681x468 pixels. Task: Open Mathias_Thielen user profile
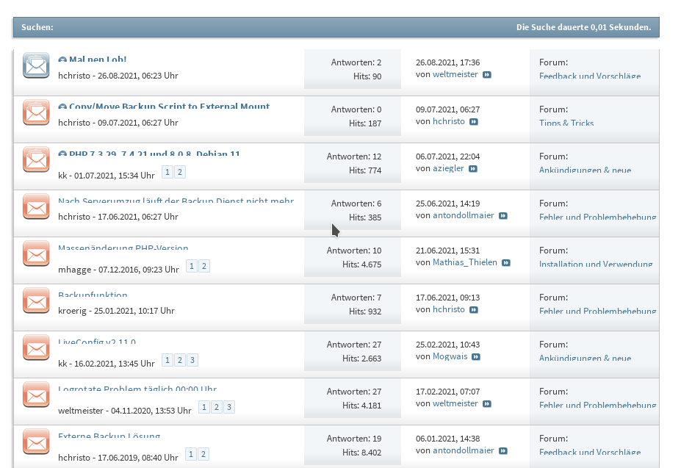click(x=465, y=262)
